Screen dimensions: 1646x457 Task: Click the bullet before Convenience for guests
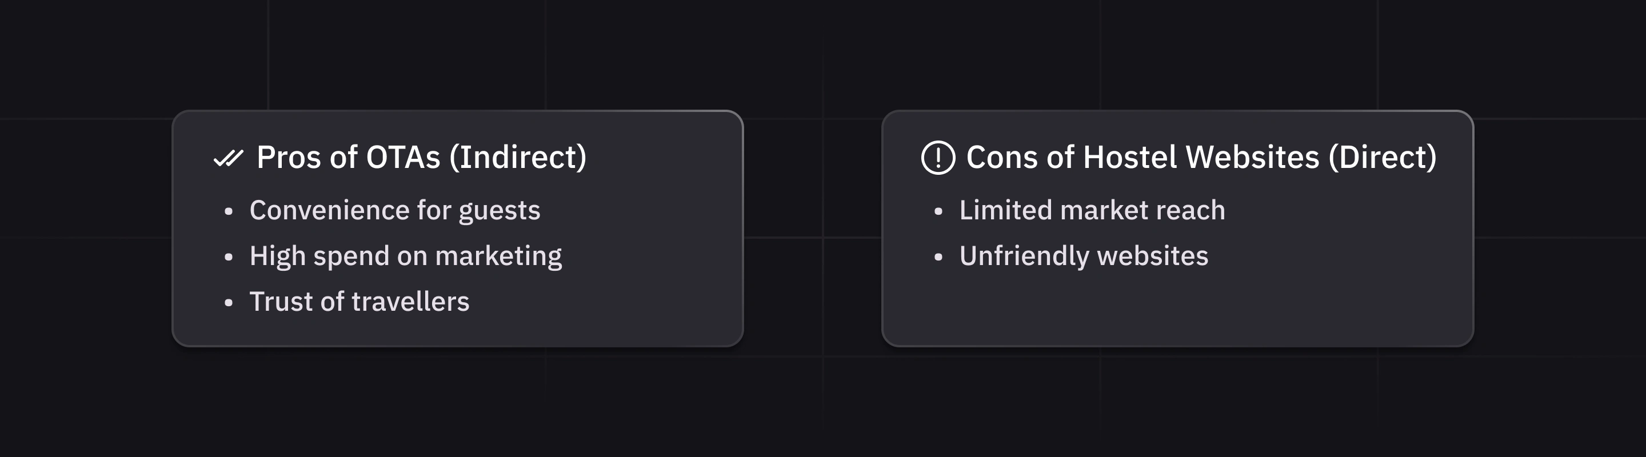(x=229, y=212)
